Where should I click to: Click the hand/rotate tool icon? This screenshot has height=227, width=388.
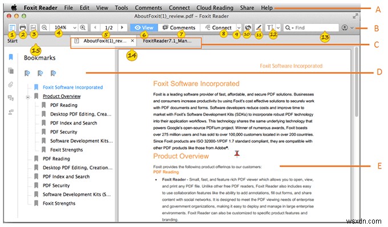pos(248,27)
